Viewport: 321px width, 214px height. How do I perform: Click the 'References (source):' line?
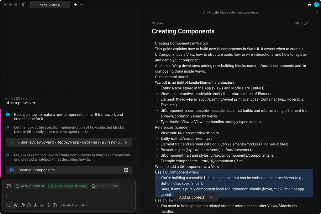(x=172, y=127)
